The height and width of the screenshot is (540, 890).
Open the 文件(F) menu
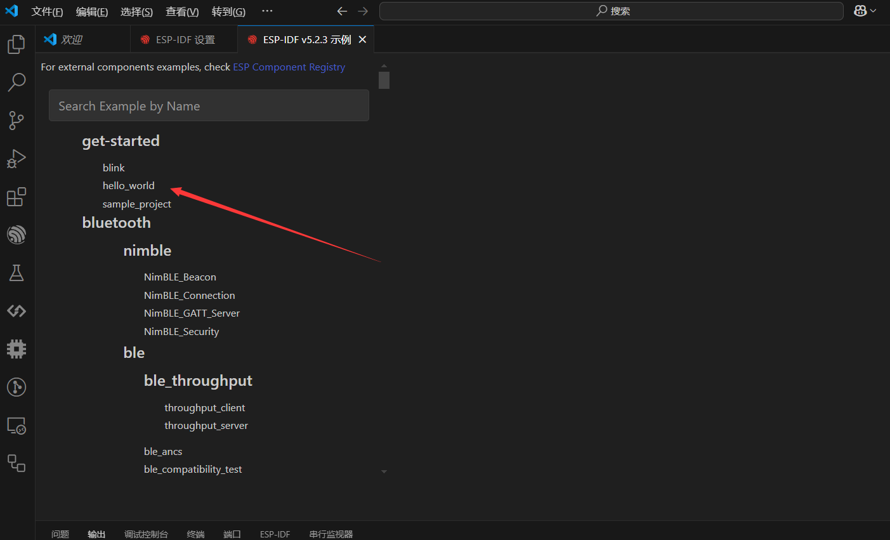click(47, 11)
